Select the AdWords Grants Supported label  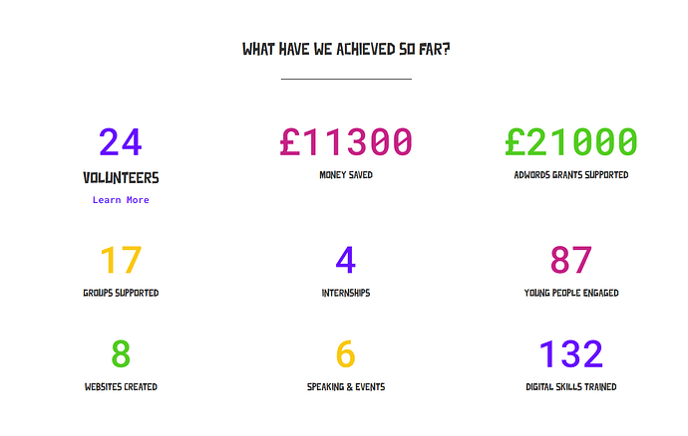click(571, 175)
